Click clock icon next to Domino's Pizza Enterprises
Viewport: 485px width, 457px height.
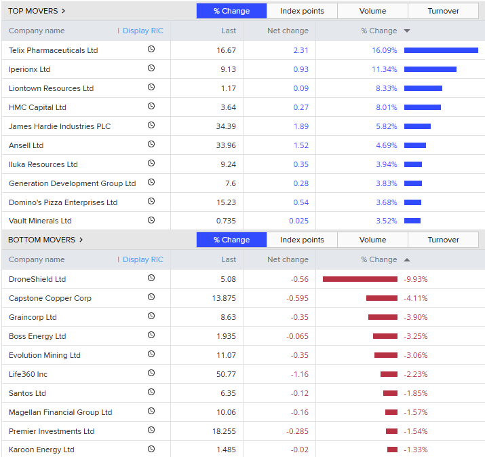tap(151, 202)
